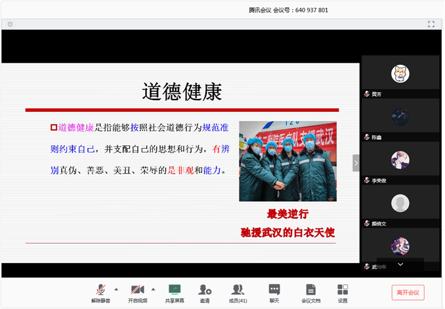Select 李荣俊's avatar tile

[400, 160]
